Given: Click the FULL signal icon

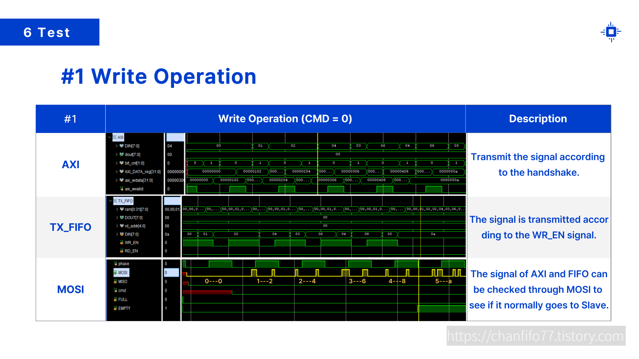Looking at the screenshot, I should coord(115,299).
